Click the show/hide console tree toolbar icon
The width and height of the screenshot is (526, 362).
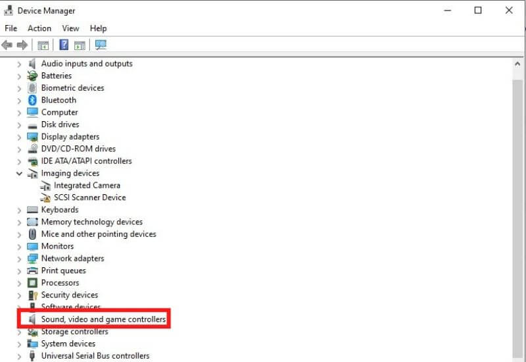[x=43, y=45]
